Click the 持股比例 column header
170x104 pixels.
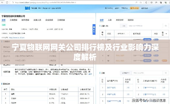53,89
